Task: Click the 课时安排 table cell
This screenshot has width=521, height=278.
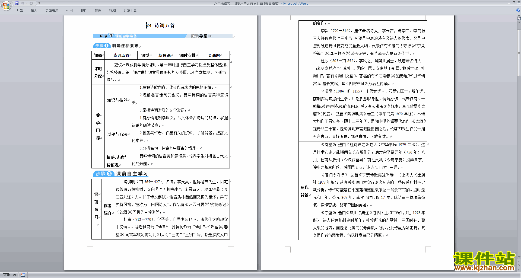Action: [188, 55]
